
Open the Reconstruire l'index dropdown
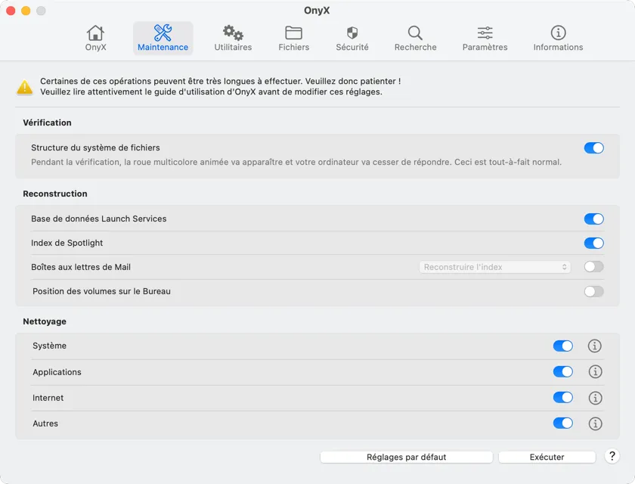point(495,267)
